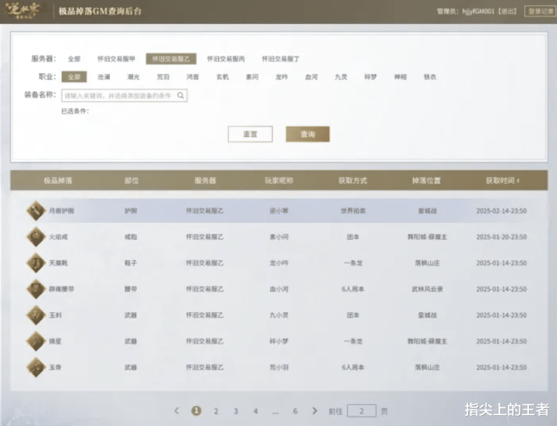
Task: Filter by class 鸿音
Action: (x=193, y=77)
